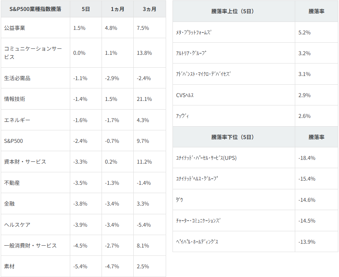Select the 3ヵ月 column header

pos(149,9)
